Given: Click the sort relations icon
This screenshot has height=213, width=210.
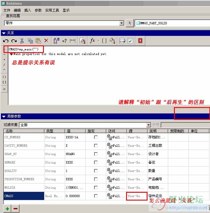Looking at the screenshot, I should point(122,41).
